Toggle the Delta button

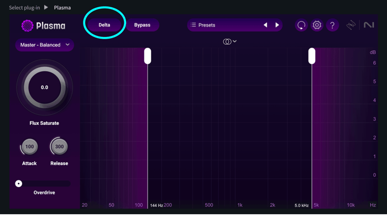click(x=104, y=25)
